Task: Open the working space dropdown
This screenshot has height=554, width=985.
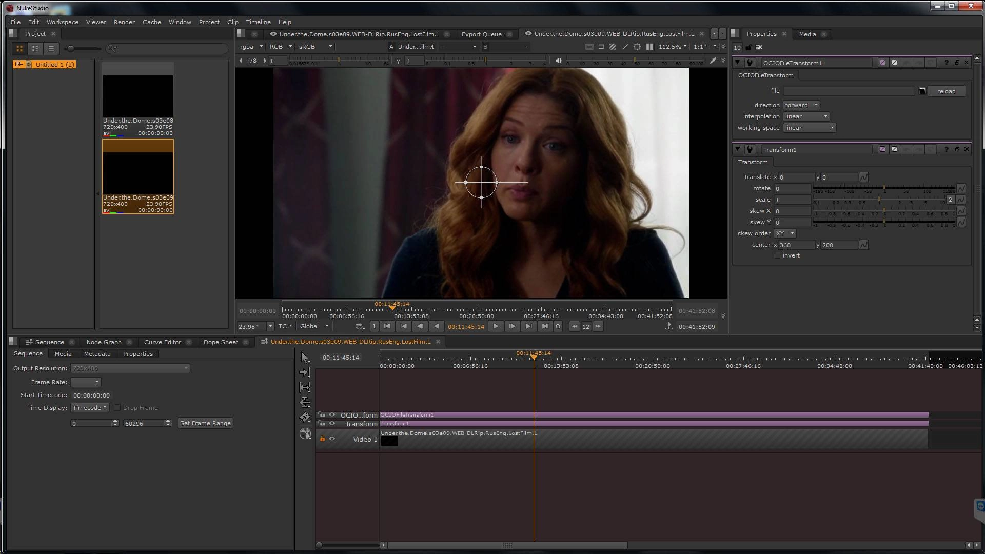Action: coord(810,128)
